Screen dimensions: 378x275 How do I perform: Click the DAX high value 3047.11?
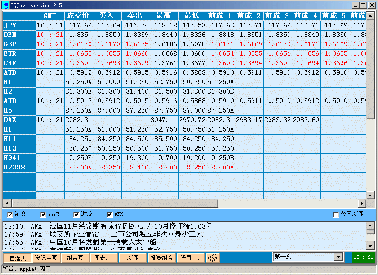164,120
